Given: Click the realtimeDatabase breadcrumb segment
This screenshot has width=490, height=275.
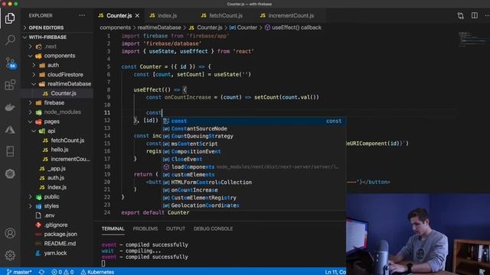Looking at the screenshot, I should 159,27.
